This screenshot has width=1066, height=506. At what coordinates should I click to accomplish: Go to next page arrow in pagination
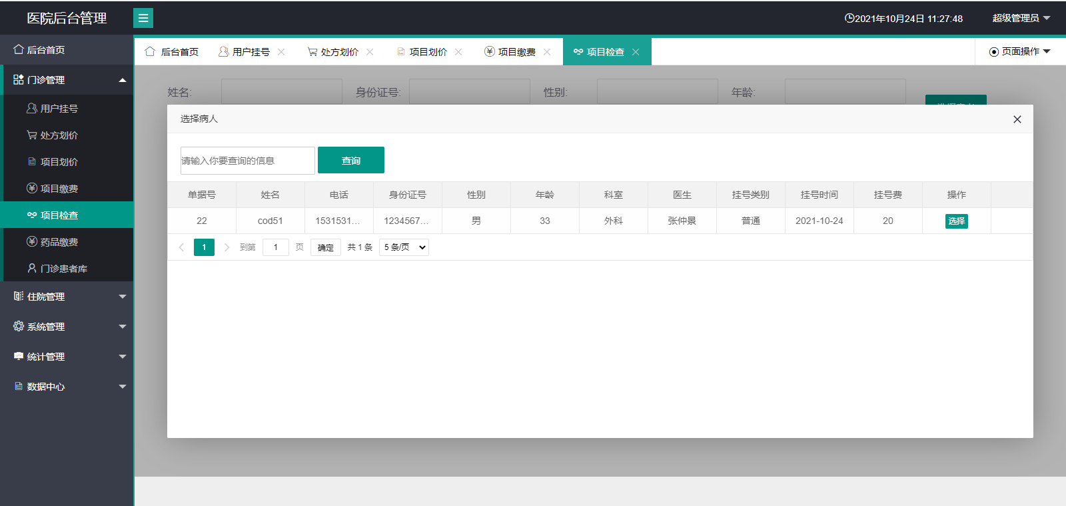[227, 247]
